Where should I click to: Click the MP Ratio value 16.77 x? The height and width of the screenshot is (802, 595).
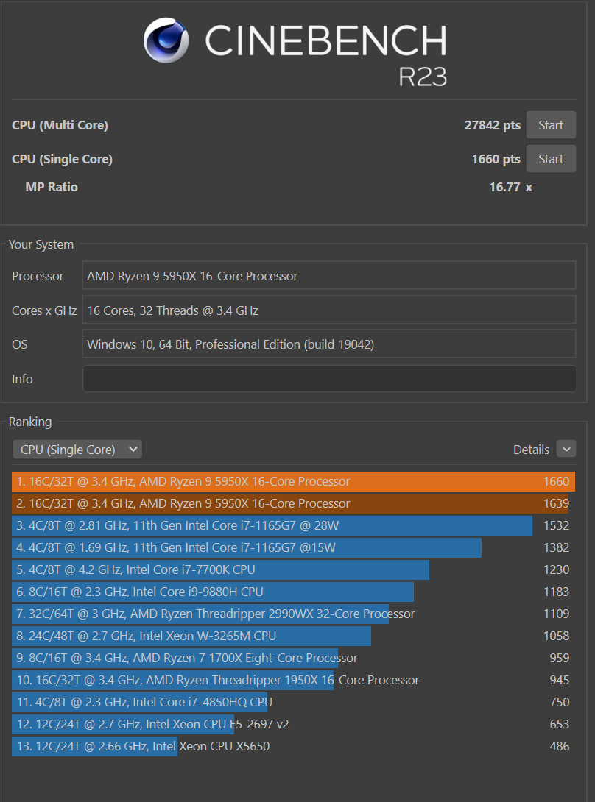510,187
